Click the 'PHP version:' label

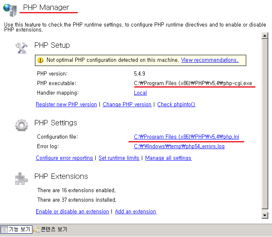point(52,74)
